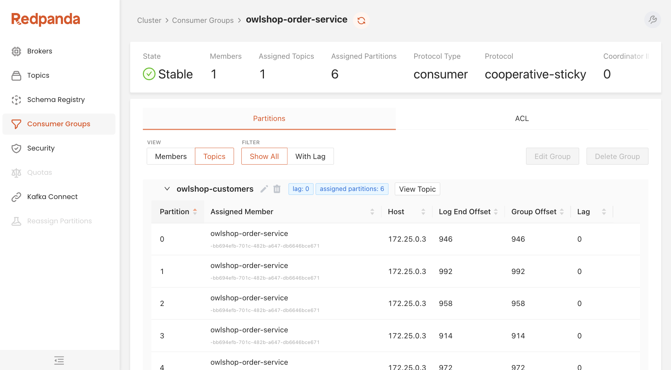Click the Stable state checkmark icon
Viewport: 671px width, 370px height.
[x=149, y=74]
